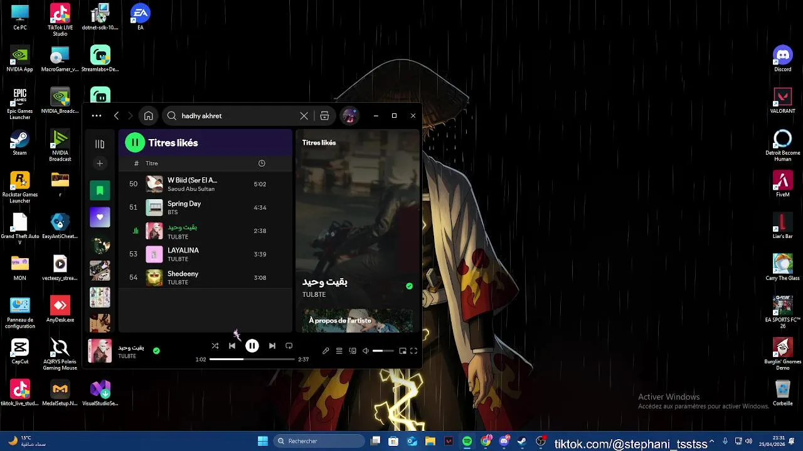Screen dimensions: 803x451
Task: Toggle liked checkmark in the bottom now-playing bar
Action: (156, 351)
